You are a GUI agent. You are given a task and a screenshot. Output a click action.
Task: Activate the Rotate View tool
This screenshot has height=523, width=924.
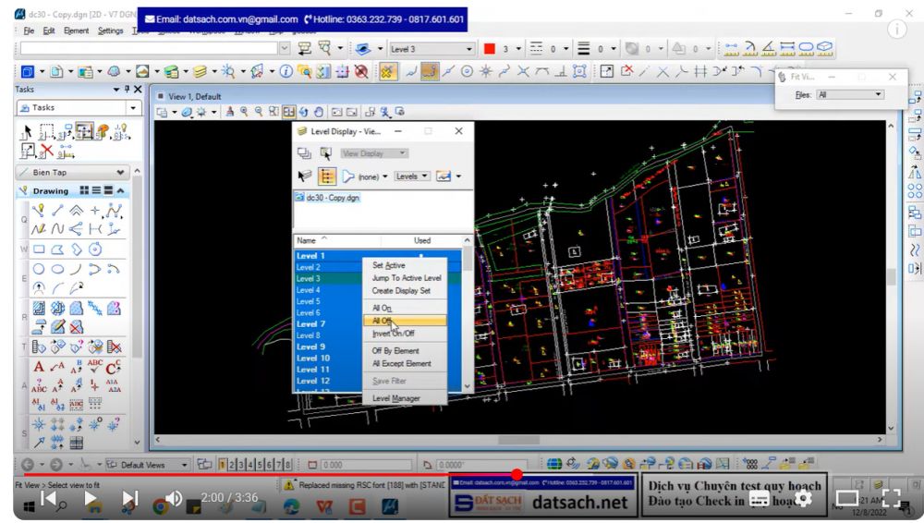[x=303, y=112]
